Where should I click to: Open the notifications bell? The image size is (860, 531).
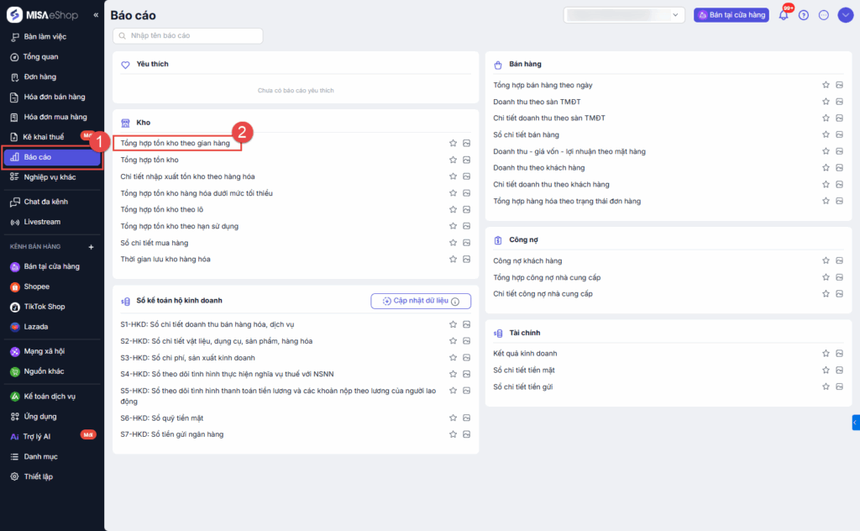tap(784, 15)
